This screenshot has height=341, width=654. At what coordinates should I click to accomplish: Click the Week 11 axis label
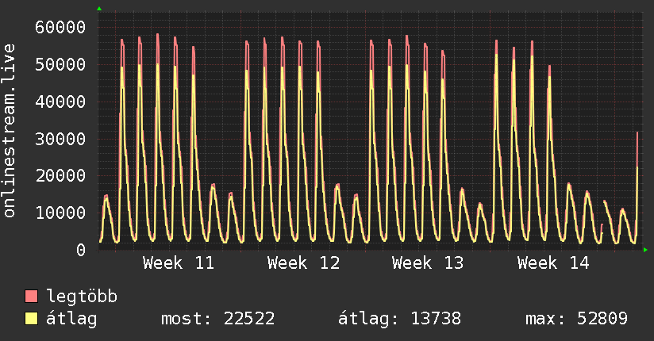pos(179,263)
